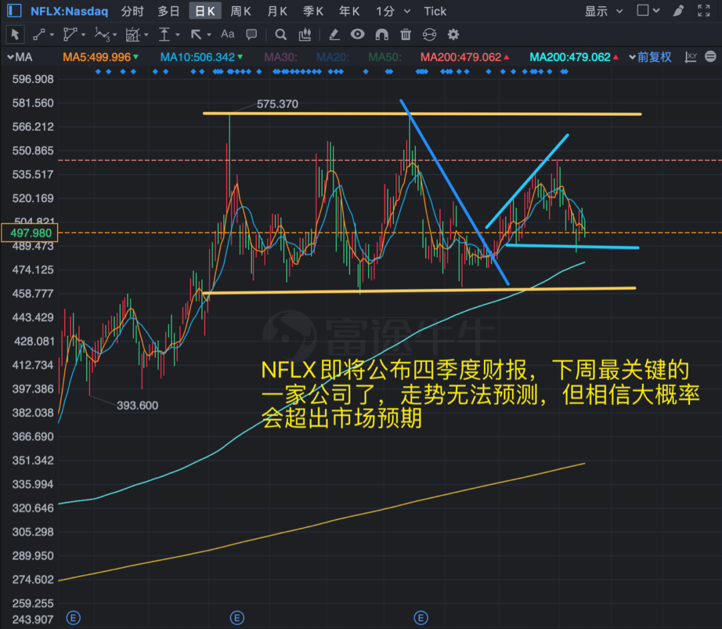Open the 前复权 adjustment dropdown
This screenshot has height=629, width=722.
[650, 58]
